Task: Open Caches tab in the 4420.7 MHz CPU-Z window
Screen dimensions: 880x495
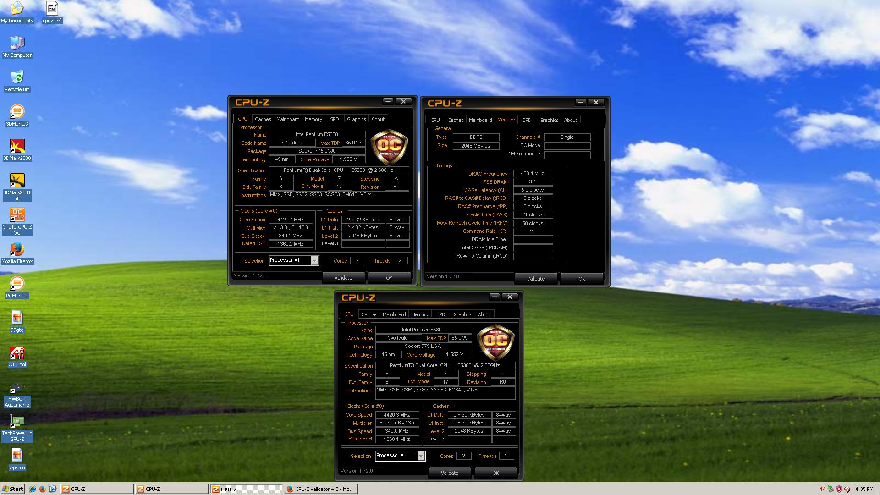Action: coord(263,119)
